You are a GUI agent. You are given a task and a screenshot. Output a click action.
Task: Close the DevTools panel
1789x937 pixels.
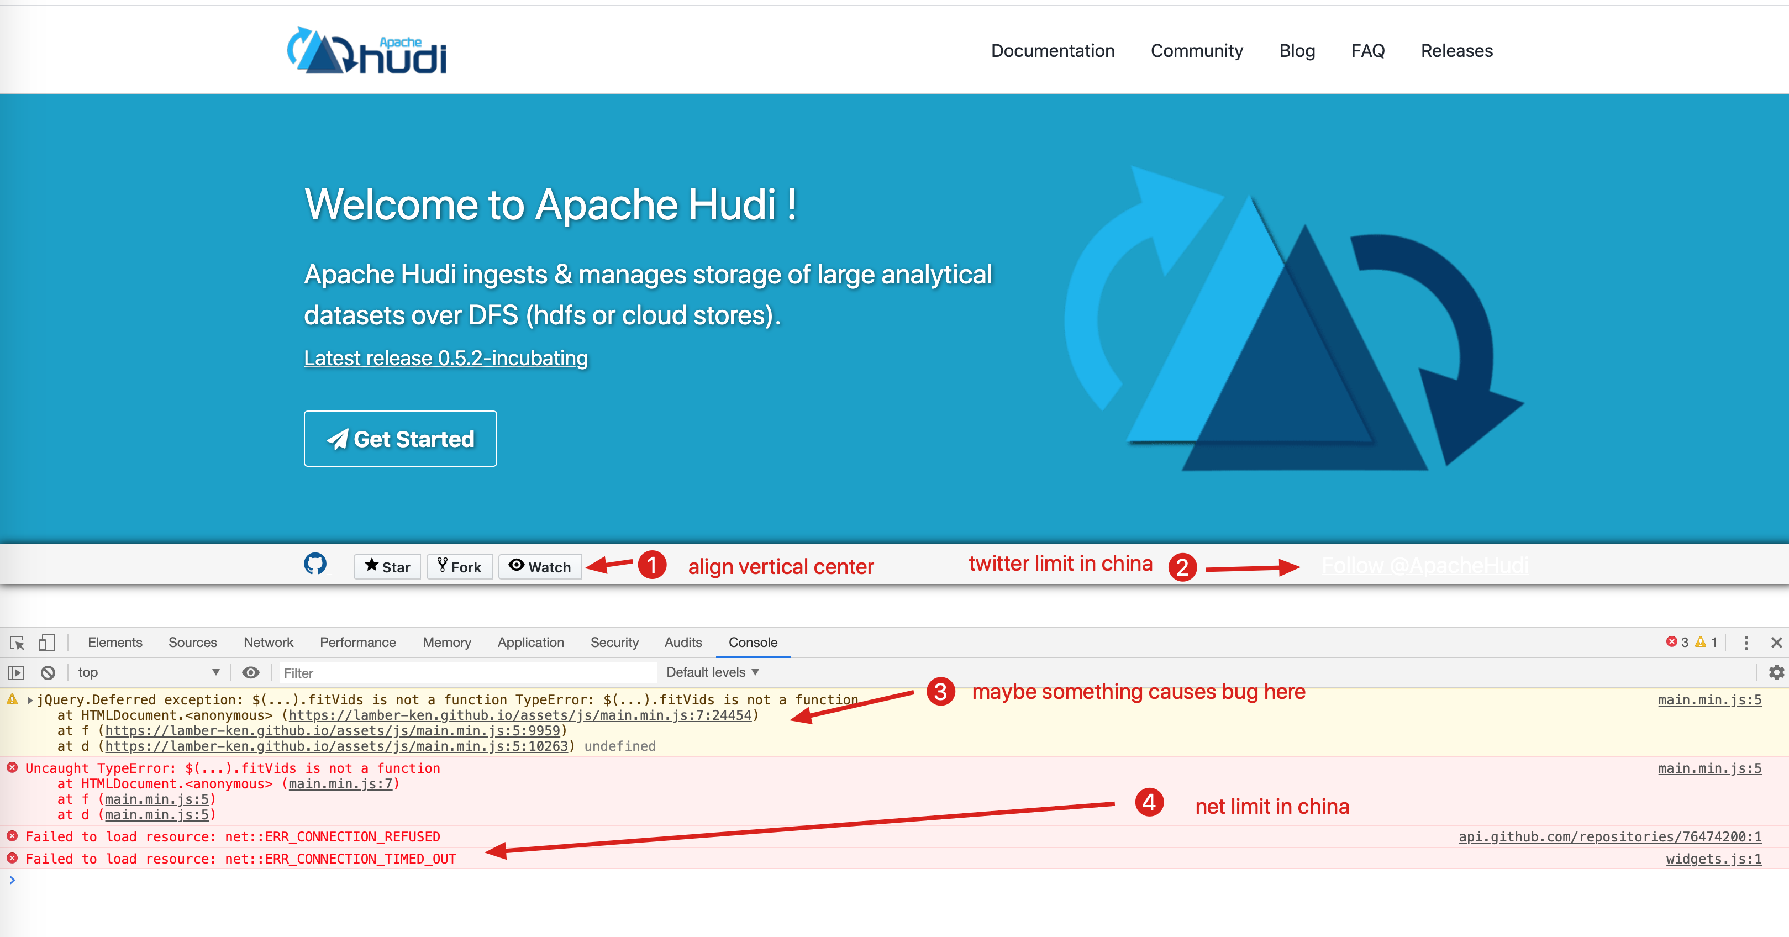(x=1776, y=643)
